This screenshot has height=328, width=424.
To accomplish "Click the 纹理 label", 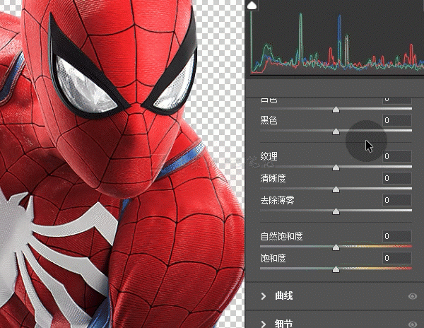I will 269,156.
